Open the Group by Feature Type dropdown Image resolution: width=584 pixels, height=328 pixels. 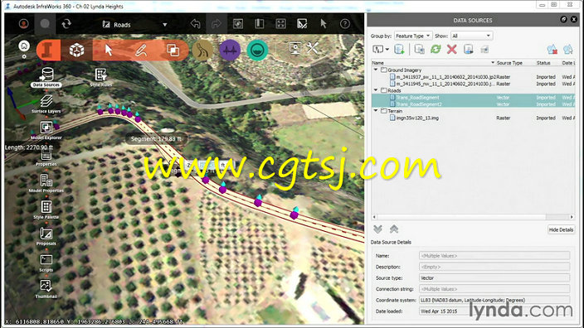click(x=413, y=36)
